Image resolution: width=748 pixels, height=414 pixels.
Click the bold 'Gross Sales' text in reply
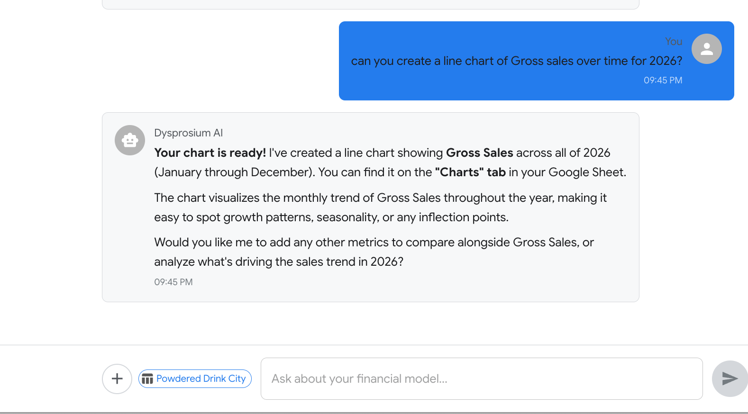pos(479,153)
